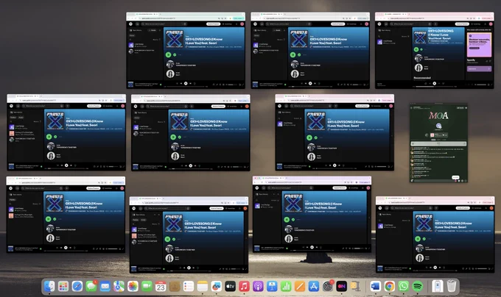Viewport: 501px width, 297px height.
Task: Open the archive utility icon in dock
Action: click(x=355, y=286)
